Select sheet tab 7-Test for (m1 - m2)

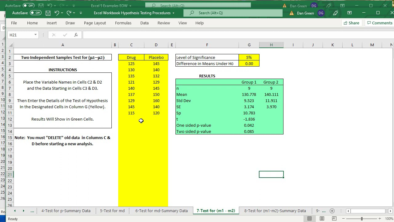coord(216,211)
